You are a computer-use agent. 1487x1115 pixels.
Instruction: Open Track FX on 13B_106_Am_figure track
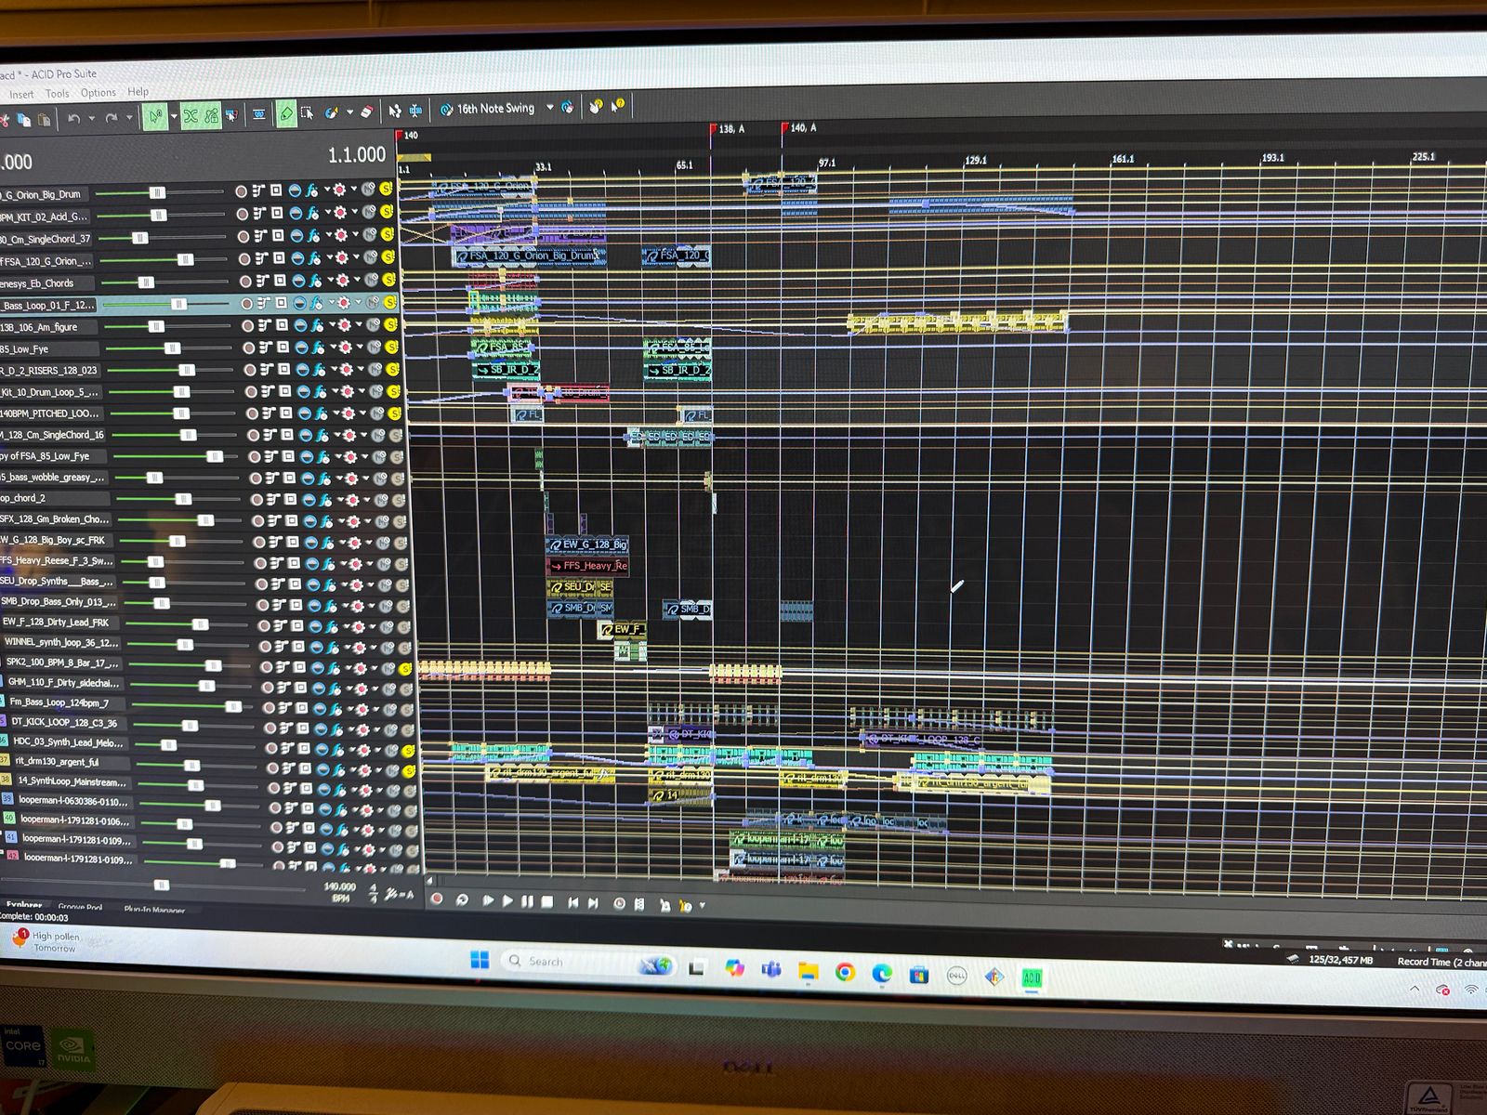(318, 325)
